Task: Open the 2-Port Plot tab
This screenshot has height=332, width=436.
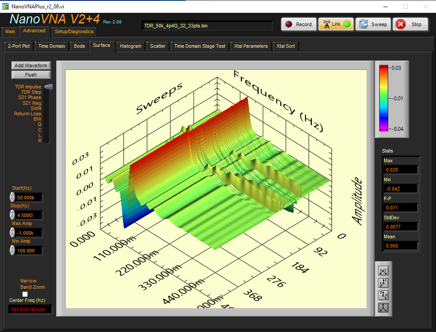Action: point(19,46)
